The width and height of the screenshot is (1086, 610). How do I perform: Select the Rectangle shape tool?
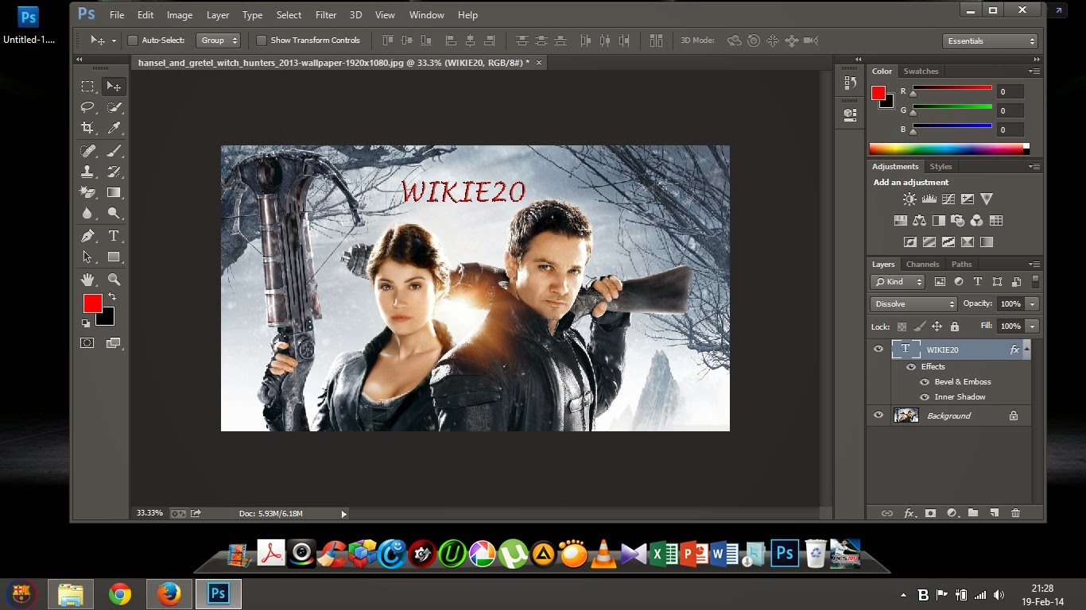tap(114, 257)
